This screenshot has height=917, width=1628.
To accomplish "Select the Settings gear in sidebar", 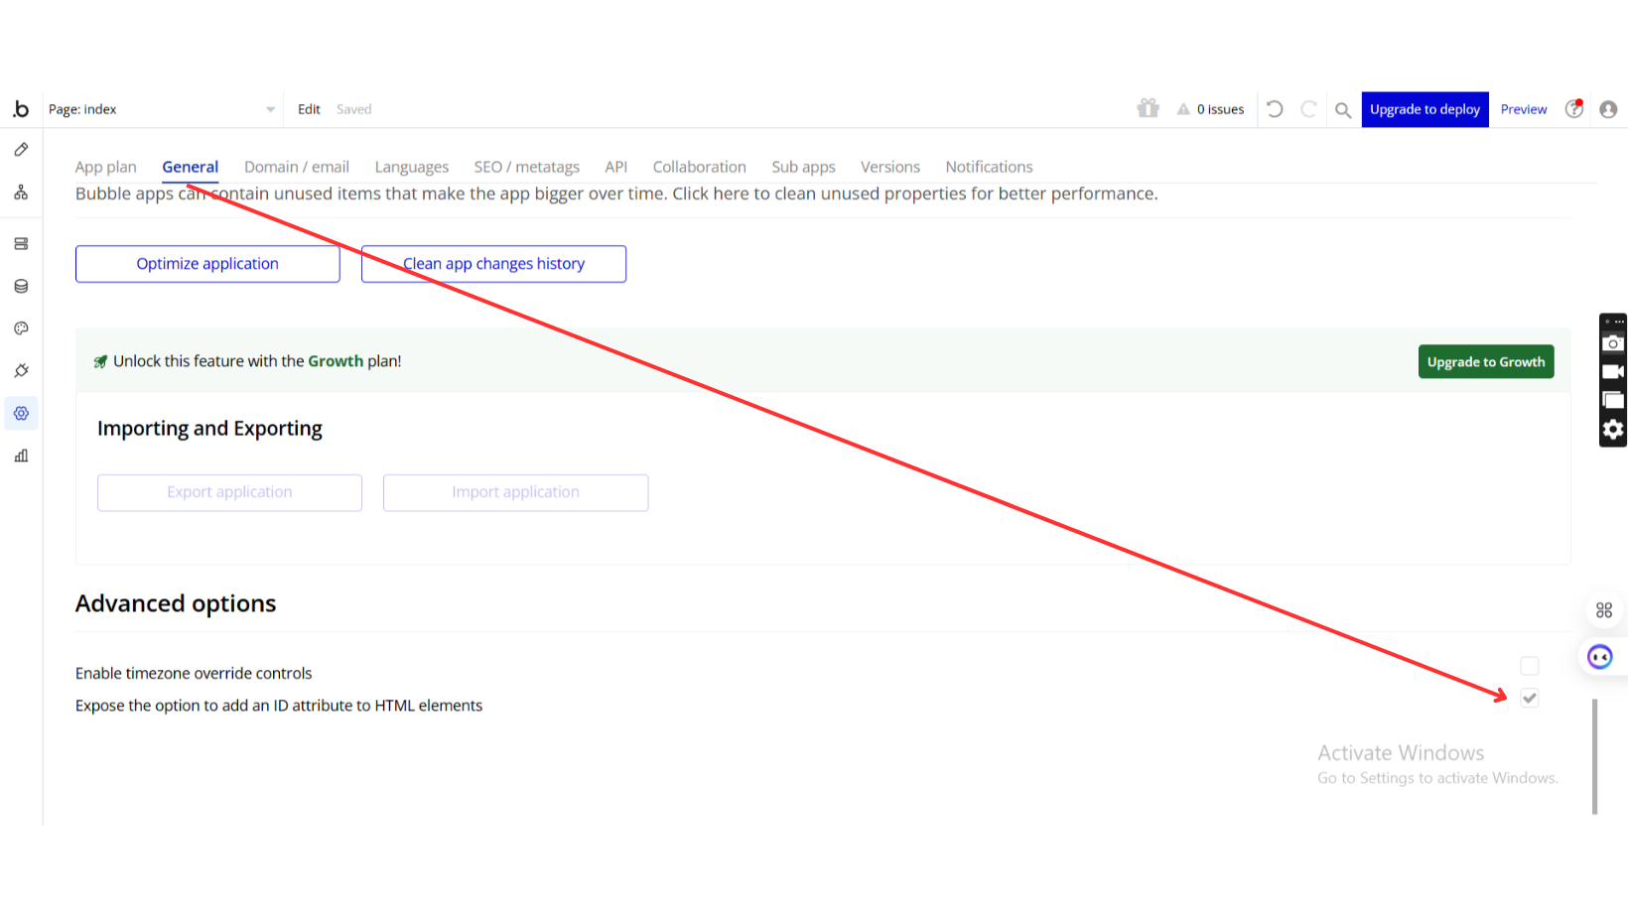I will [21, 413].
